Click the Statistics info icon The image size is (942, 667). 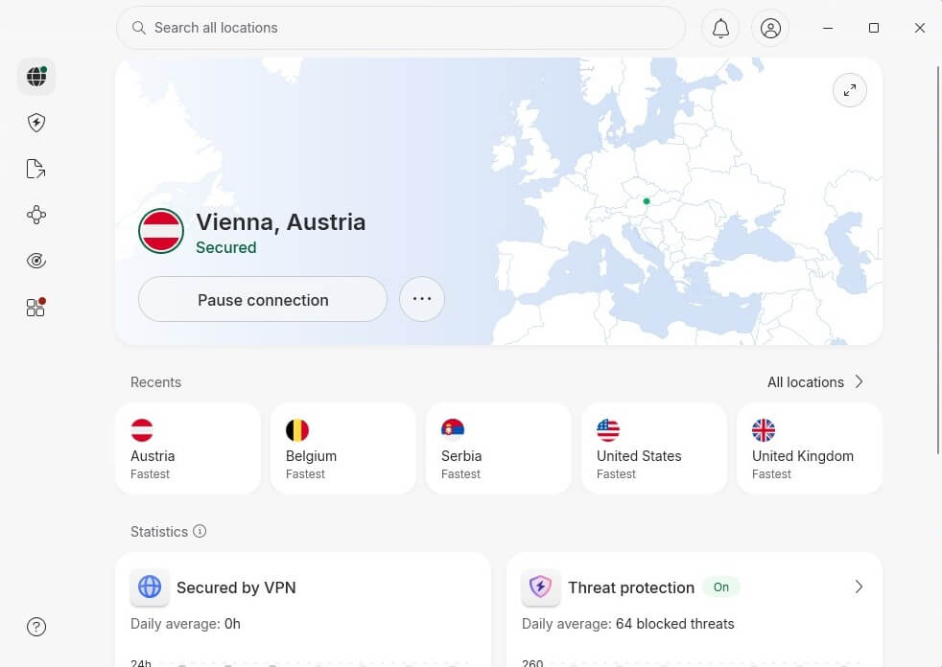coord(200,531)
